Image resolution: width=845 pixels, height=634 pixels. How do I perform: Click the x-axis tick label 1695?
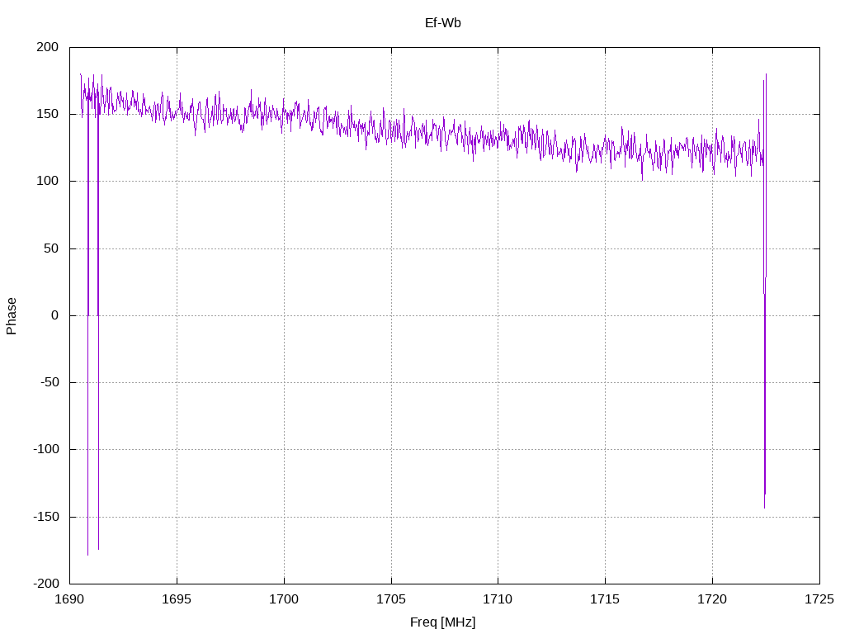tap(177, 599)
